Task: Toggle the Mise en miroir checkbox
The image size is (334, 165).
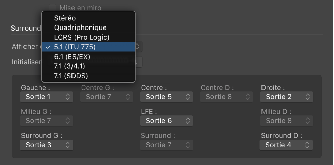Action: coord(53,7)
